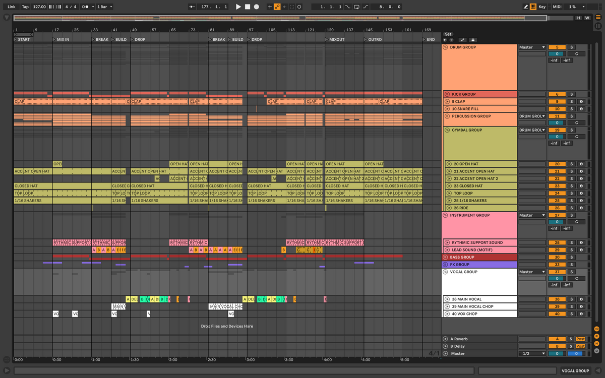The width and height of the screenshot is (605, 378).
Task: Toggle Post on A Reverb return
Action: pos(580,339)
